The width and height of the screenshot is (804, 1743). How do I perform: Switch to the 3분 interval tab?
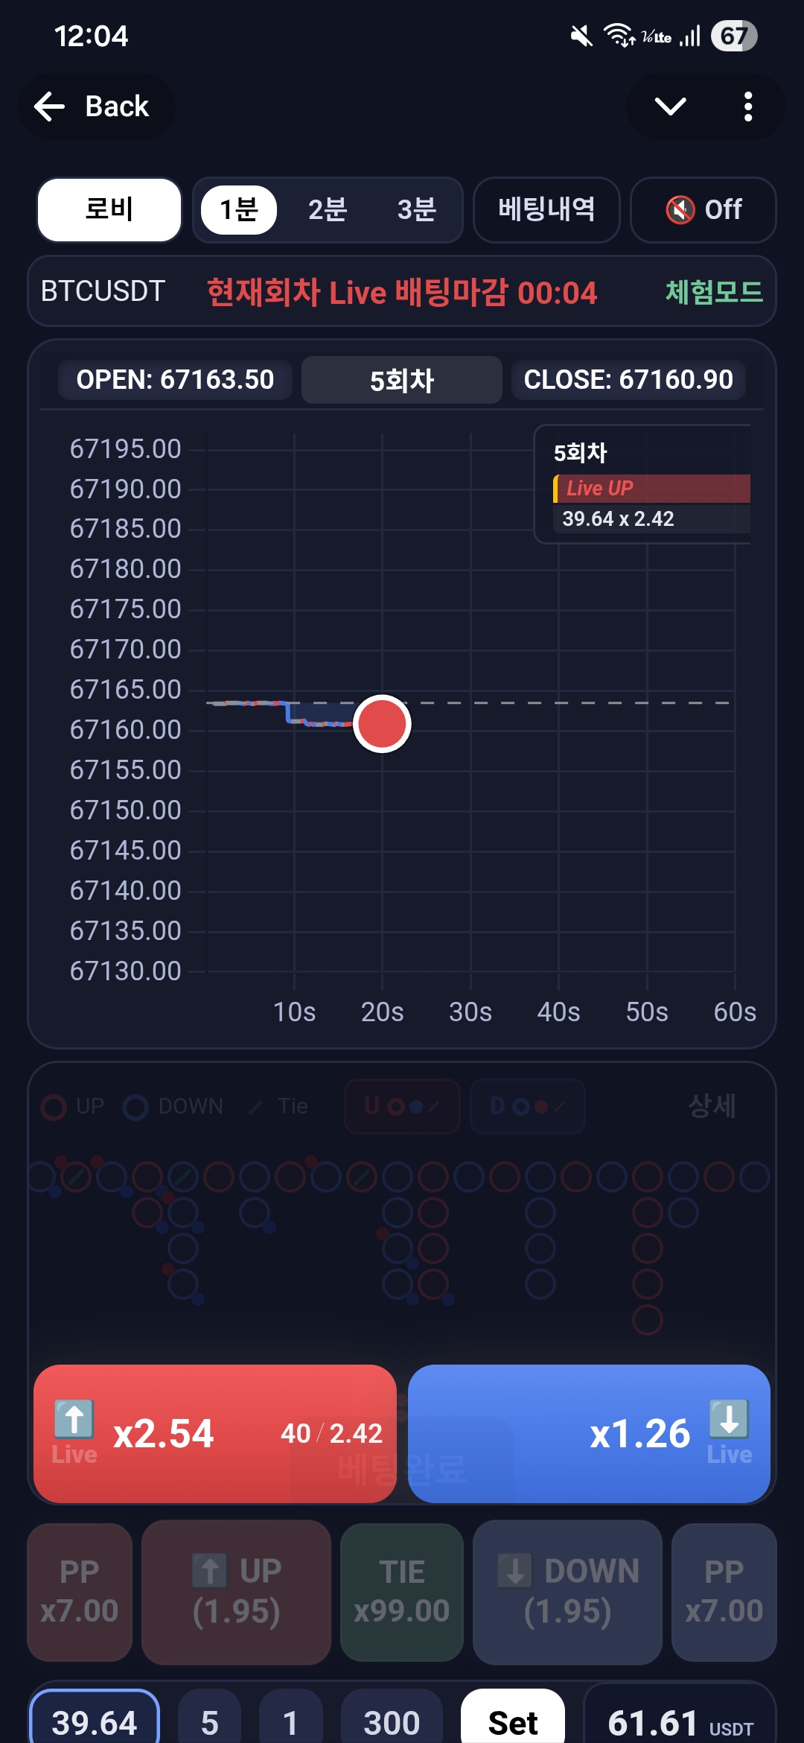point(416,210)
